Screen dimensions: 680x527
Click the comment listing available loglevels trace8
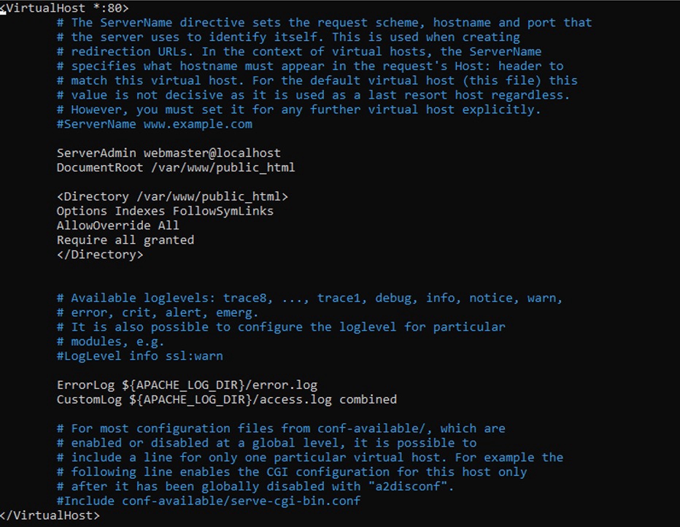(310, 298)
